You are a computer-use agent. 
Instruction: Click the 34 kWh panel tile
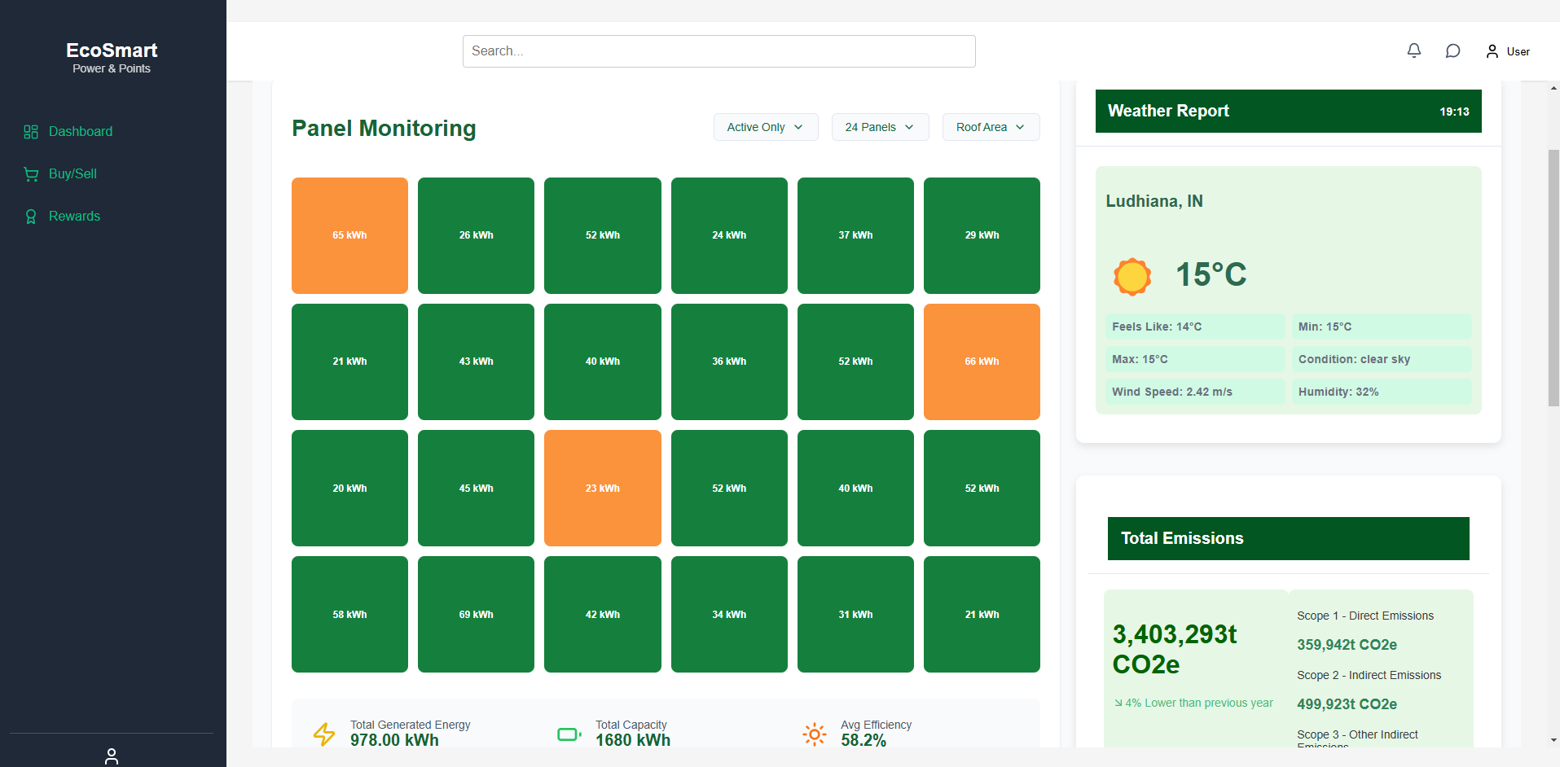pyautogui.click(x=729, y=614)
